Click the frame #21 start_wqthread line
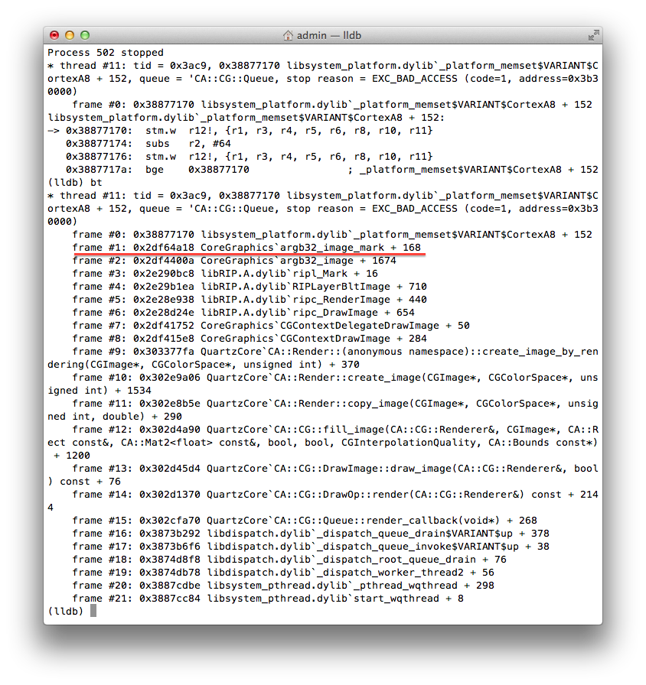The width and height of the screenshot is (646, 685). (268, 598)
